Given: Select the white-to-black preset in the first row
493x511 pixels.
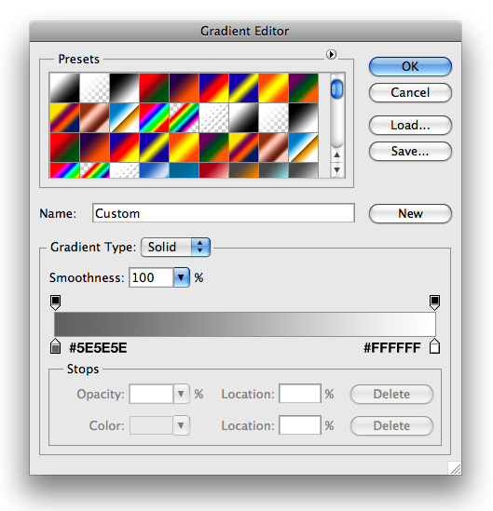Looking at the screenshot, I should pos(64,88).
